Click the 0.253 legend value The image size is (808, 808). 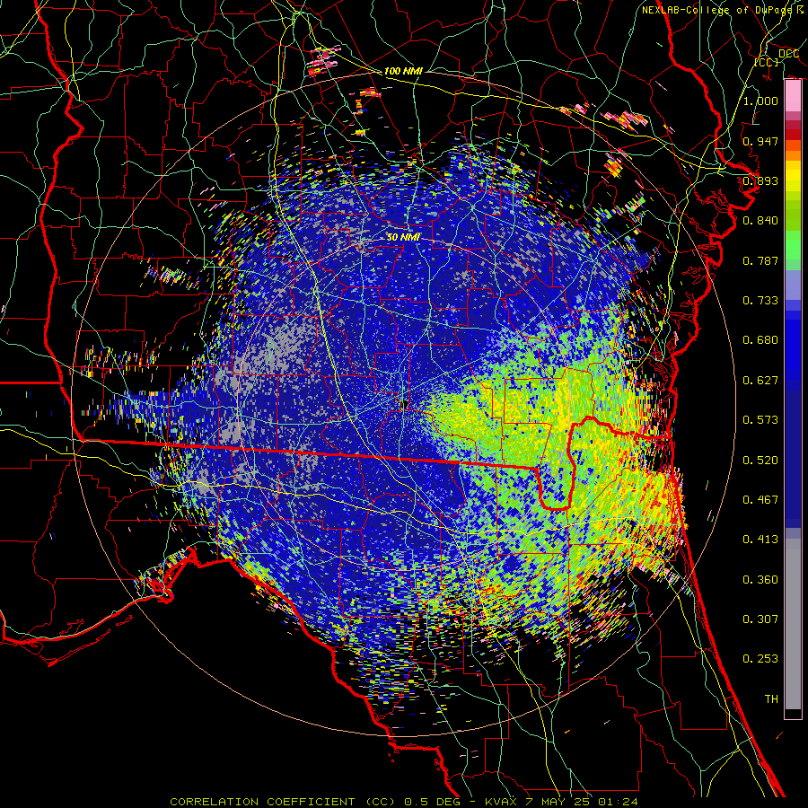pos(760,659)
